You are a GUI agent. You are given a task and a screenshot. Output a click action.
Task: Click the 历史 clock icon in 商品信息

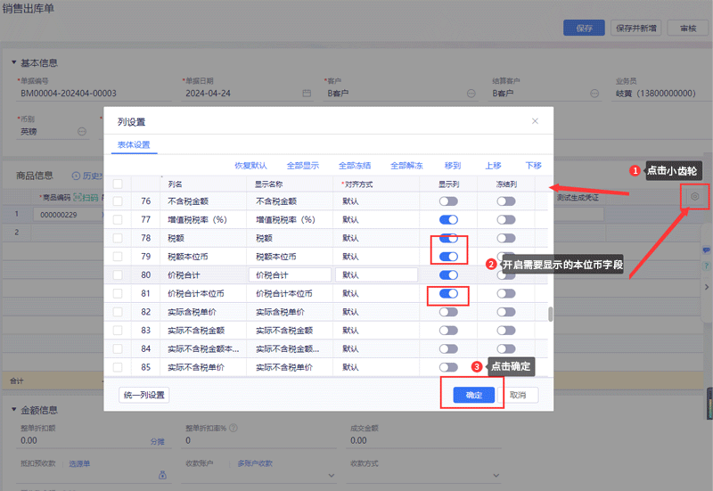76,176
